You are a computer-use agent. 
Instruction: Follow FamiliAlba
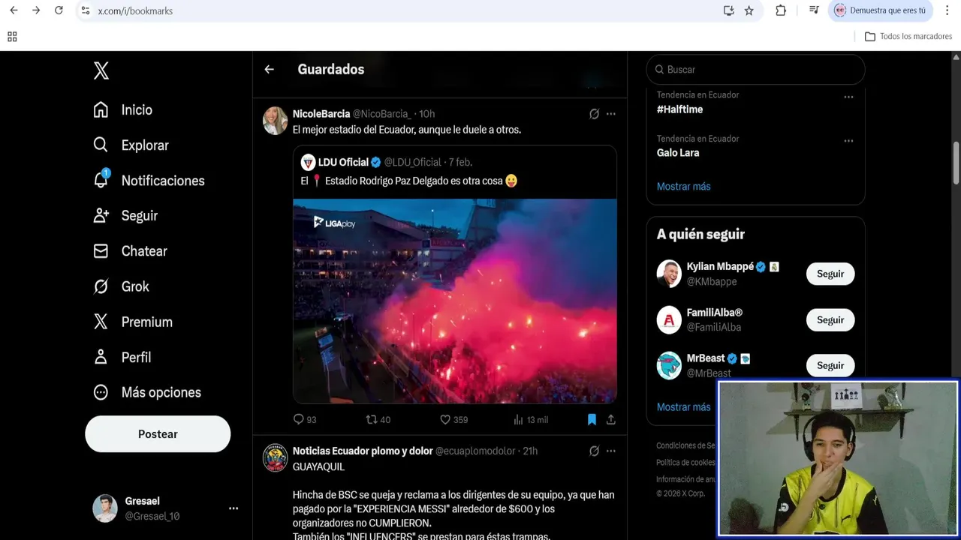click(830, 319)
